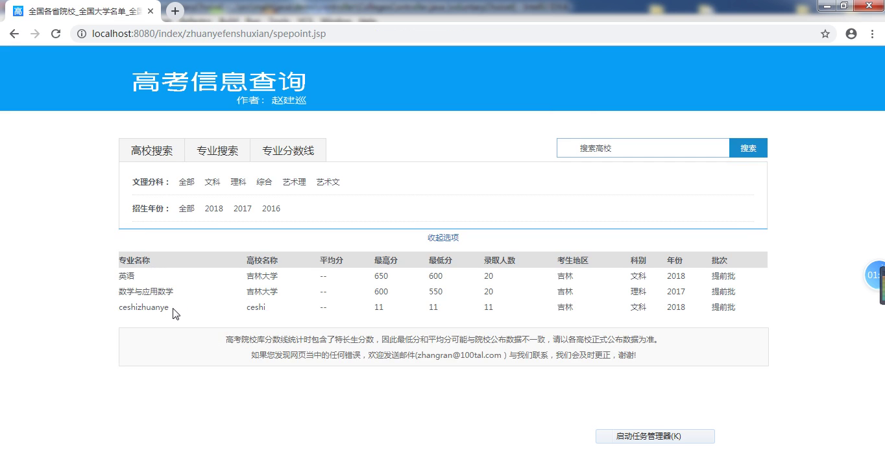Image resolution: width=885 pixels, height=472 pixels.
Task: Go back with the browser back arrow
Action: click(14, 34)
